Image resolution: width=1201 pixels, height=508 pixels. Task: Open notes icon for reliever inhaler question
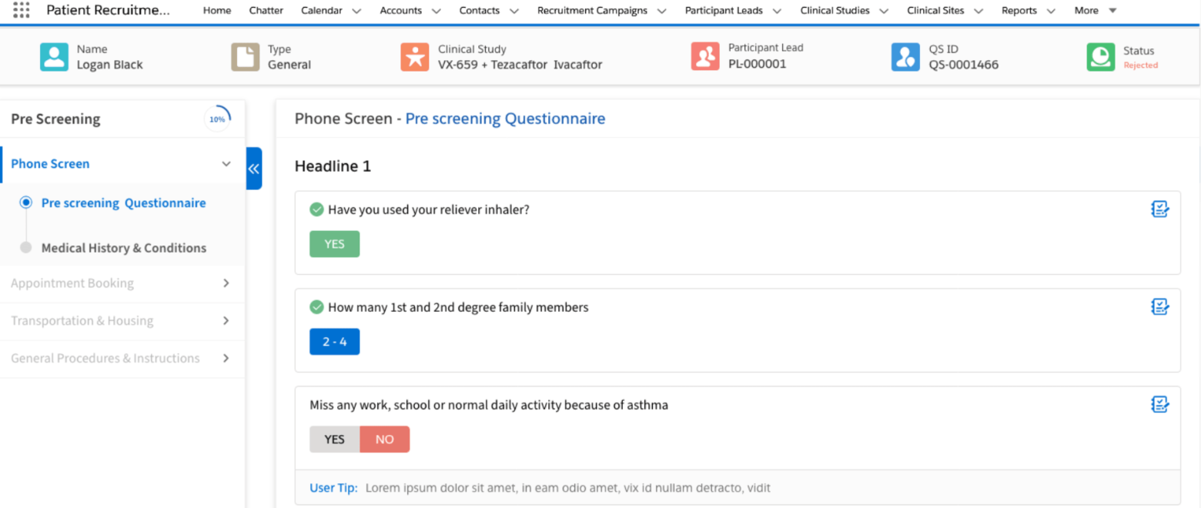coord(1159,209)
